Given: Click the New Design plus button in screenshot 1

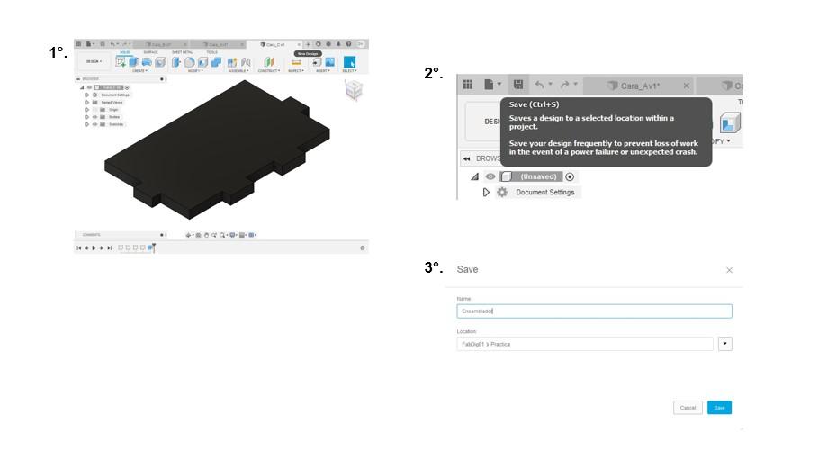Looking at the screenshot, I should click(308, 44).
